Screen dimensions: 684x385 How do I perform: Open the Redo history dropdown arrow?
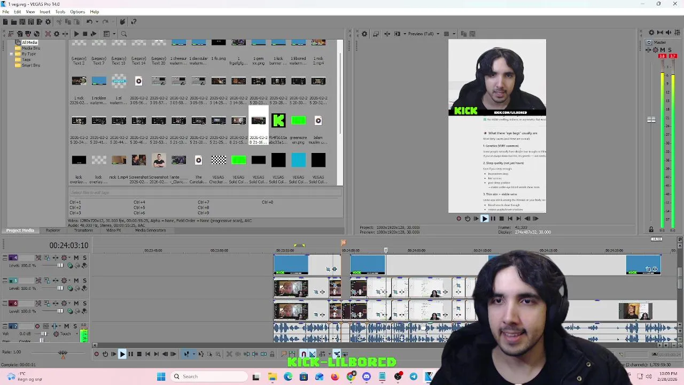(113, 22)
